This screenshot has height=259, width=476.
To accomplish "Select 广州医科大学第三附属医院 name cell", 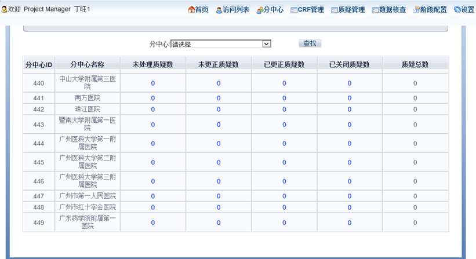I will pos(88,181).
